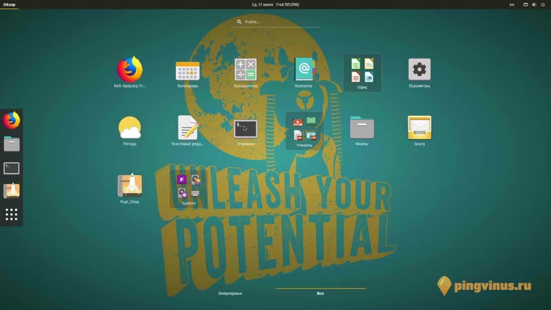Click the volume icon in top bar
The height and width of the screenshot is (310, 551).
[534, 5]
